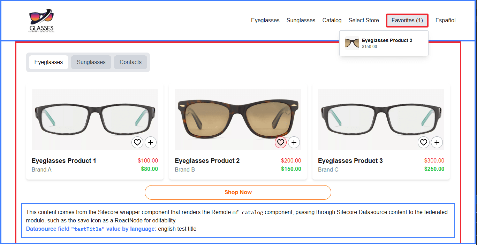Click favorites dropdown product thumbnail
This screenshot has height=245, width=477.
[x=352, y=43]
